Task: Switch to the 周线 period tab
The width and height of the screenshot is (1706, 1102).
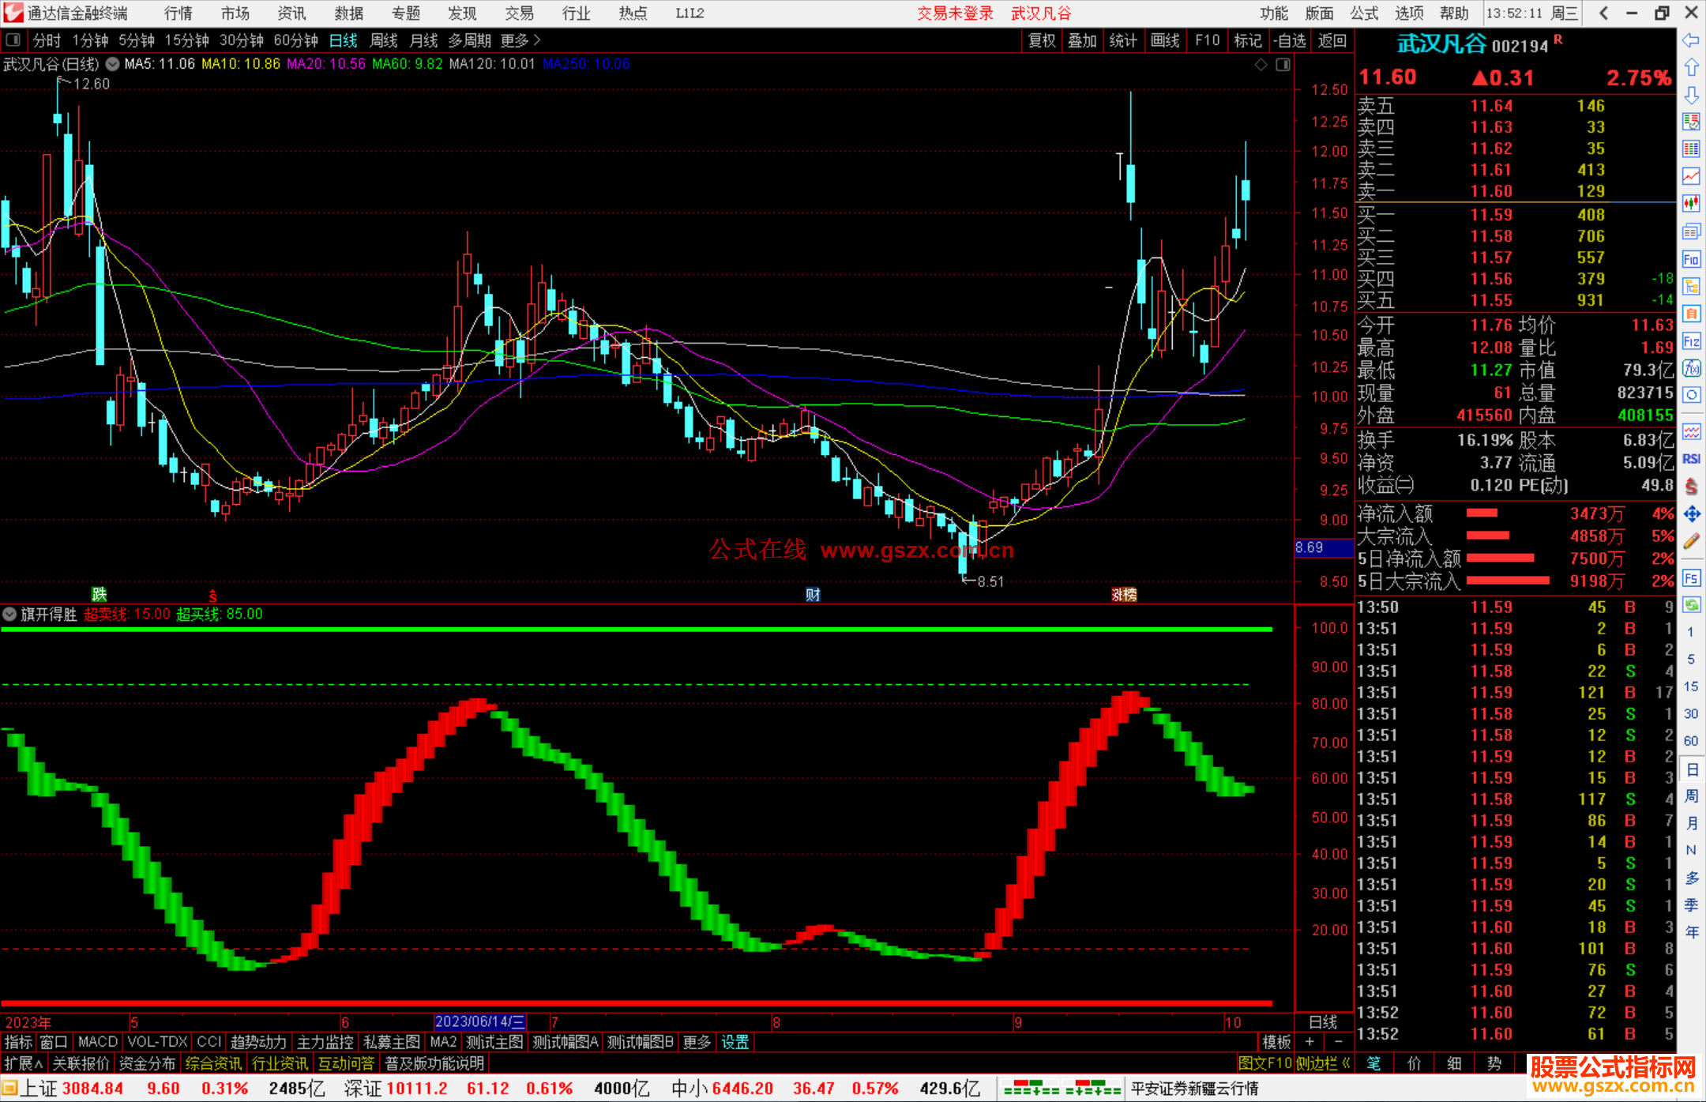Action: [x=384, y=40]
